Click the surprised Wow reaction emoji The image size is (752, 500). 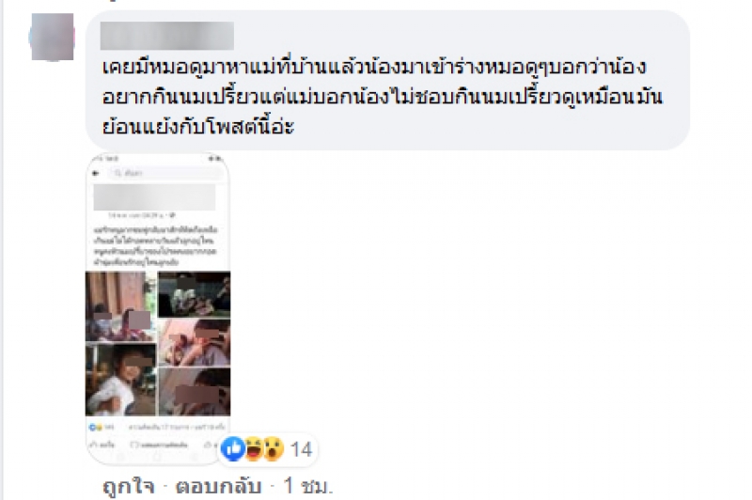tap(274, 449)
